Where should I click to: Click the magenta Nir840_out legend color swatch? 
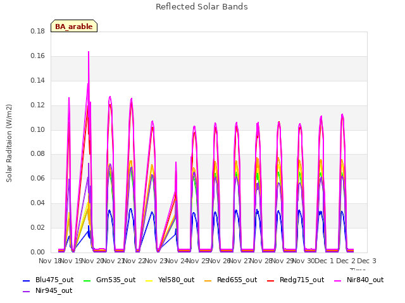tap(338, 280)
